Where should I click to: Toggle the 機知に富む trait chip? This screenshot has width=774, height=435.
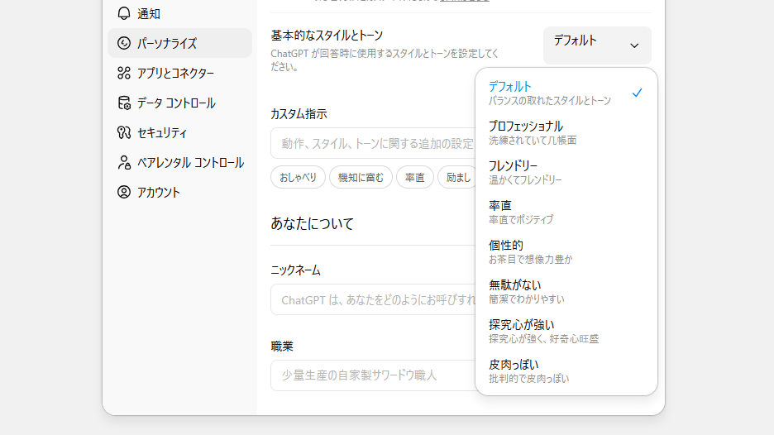361,177
